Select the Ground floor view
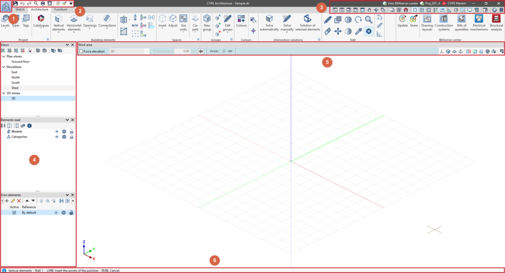Screen dimensions: 505x273 [x=21, y=61]
